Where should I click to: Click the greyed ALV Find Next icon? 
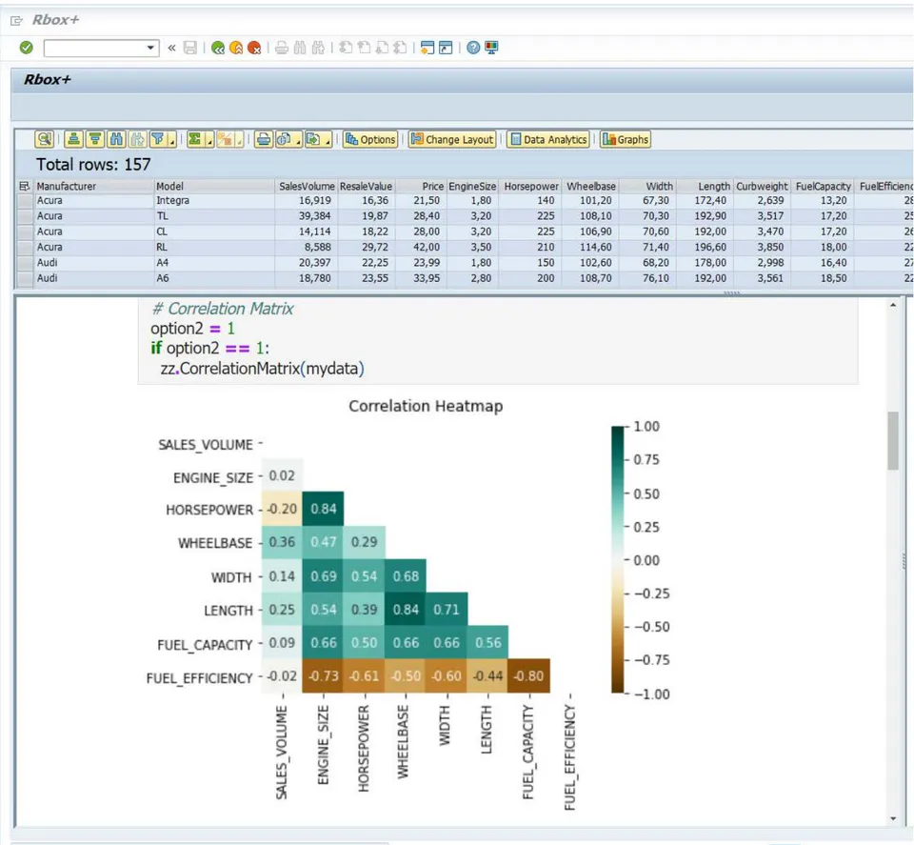[x=137, y=139]
